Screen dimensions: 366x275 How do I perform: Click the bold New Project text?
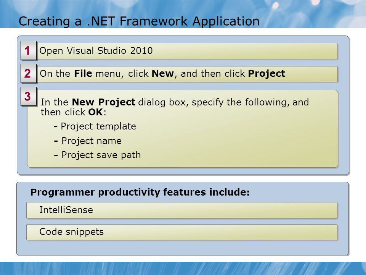(103, 102)
